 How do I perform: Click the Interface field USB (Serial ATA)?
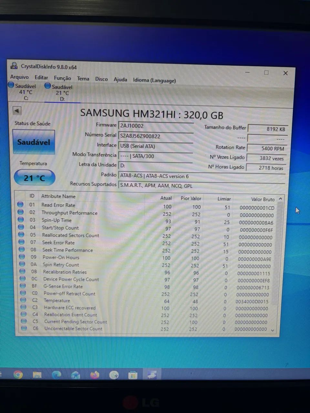pyautogui.click(x=156, y=146)
